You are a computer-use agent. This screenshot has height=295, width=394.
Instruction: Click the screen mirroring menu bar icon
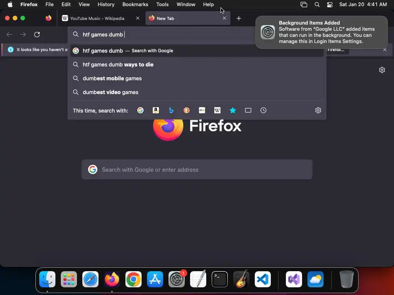click(304, 5)
